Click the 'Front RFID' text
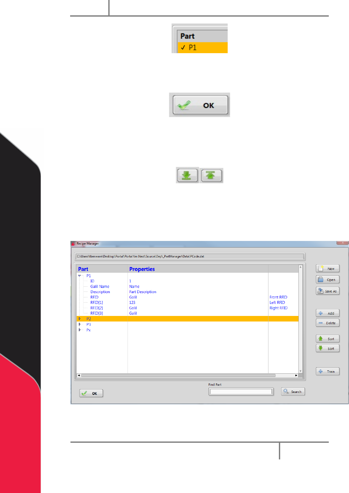 tap(278, 297)
